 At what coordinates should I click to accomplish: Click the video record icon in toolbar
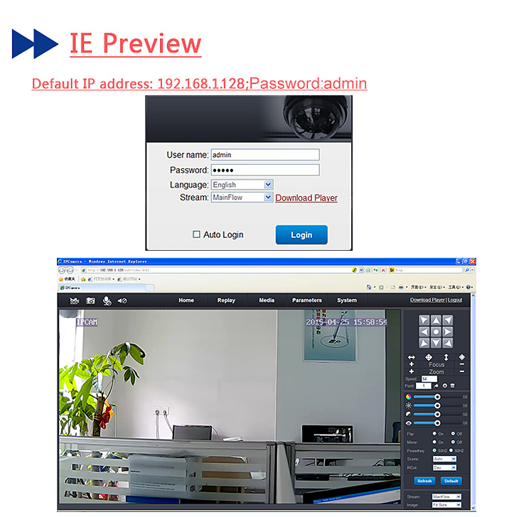click(74, 300)
